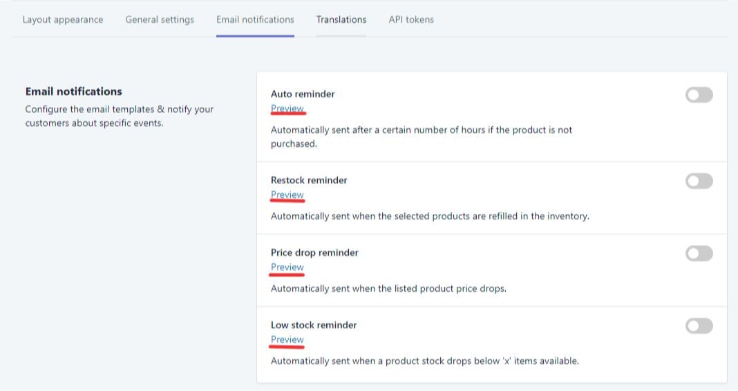738x391 pixels.
Task: Open the Layout appearance tab
Action: (x=63, y=20)
